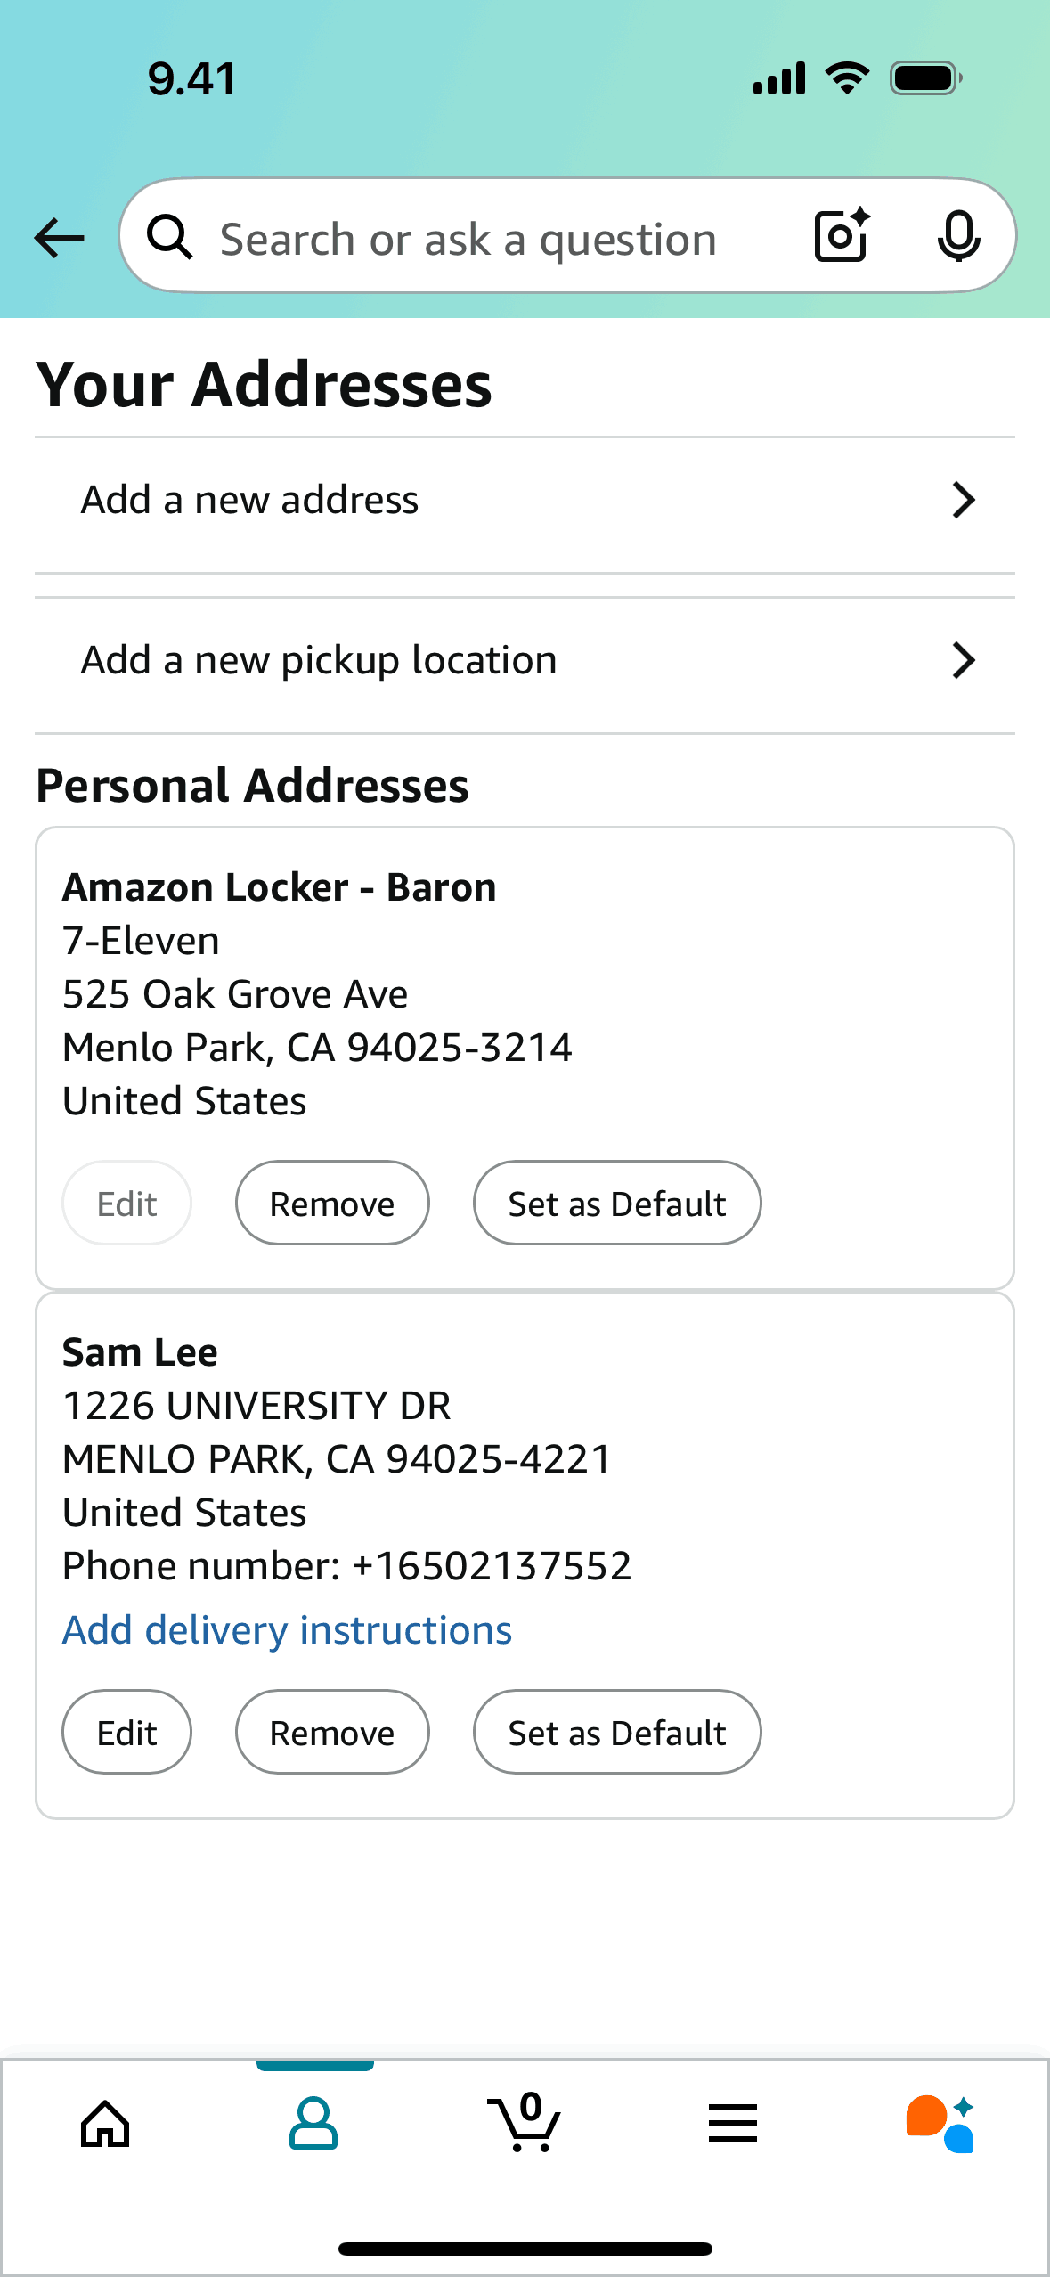Tap the back arrow icon

(59, 238)
